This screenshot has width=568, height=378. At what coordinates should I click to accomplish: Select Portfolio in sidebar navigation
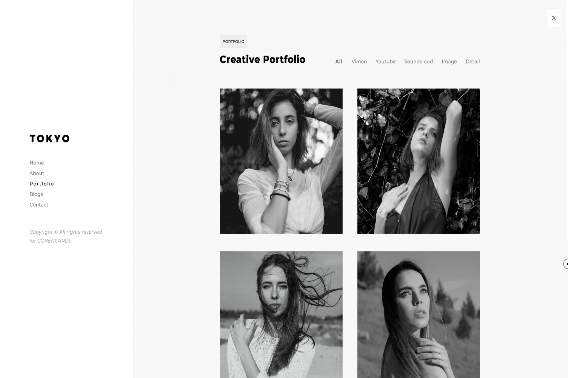(42, 184)
